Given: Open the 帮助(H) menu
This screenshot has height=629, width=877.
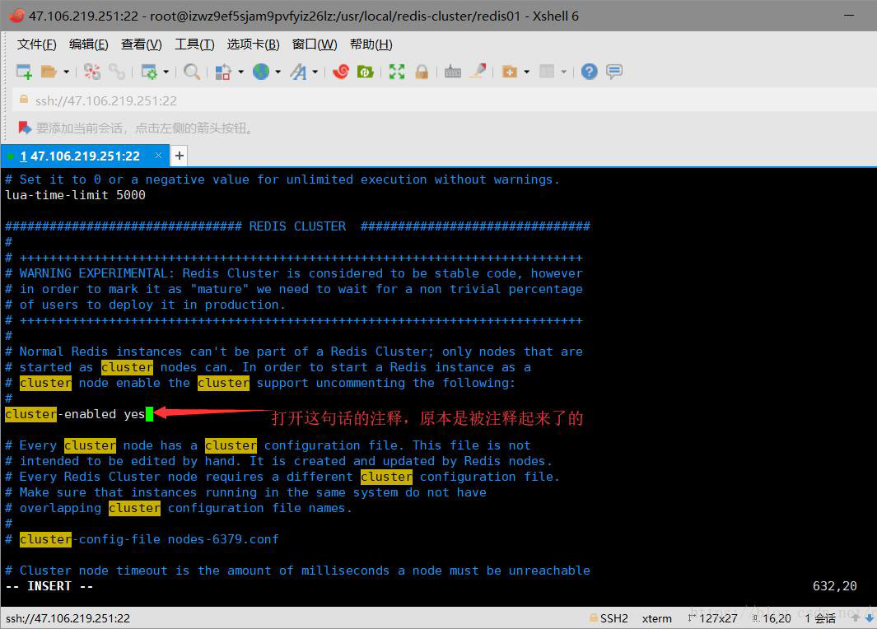Looking at the screenshot, I should tap(371, 44).
